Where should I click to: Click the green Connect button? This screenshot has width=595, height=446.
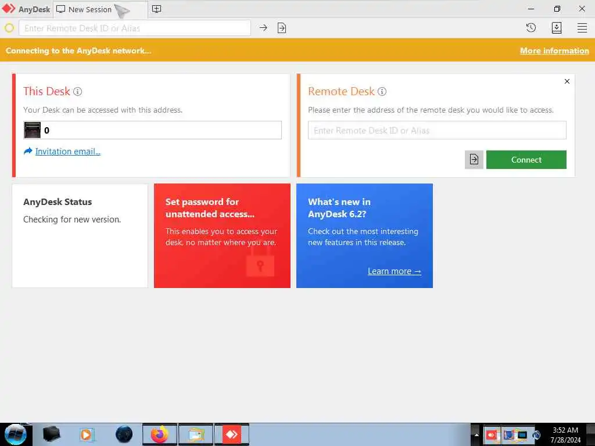[526, 160]
